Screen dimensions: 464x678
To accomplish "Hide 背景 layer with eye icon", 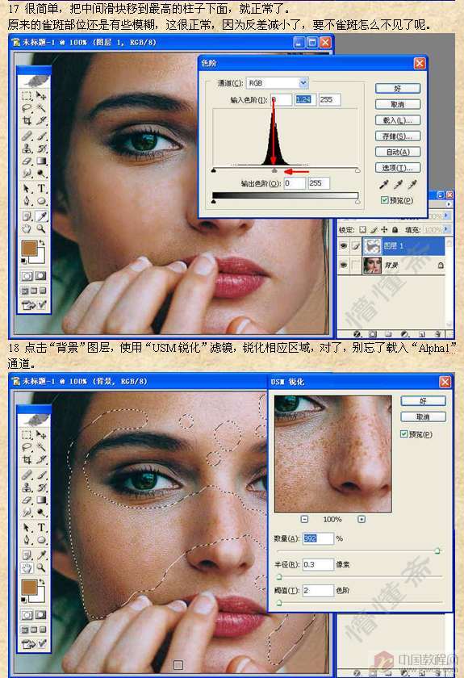I will pyautogui.click(x=344, y=264).
